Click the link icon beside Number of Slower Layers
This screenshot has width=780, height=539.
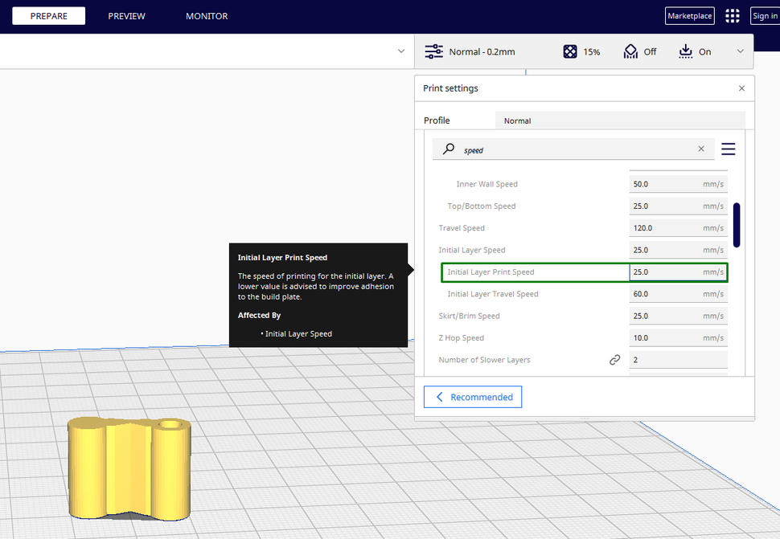[x=614, y=360]
